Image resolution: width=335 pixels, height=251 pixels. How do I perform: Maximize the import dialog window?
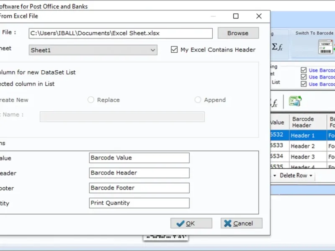pos(236,16)
